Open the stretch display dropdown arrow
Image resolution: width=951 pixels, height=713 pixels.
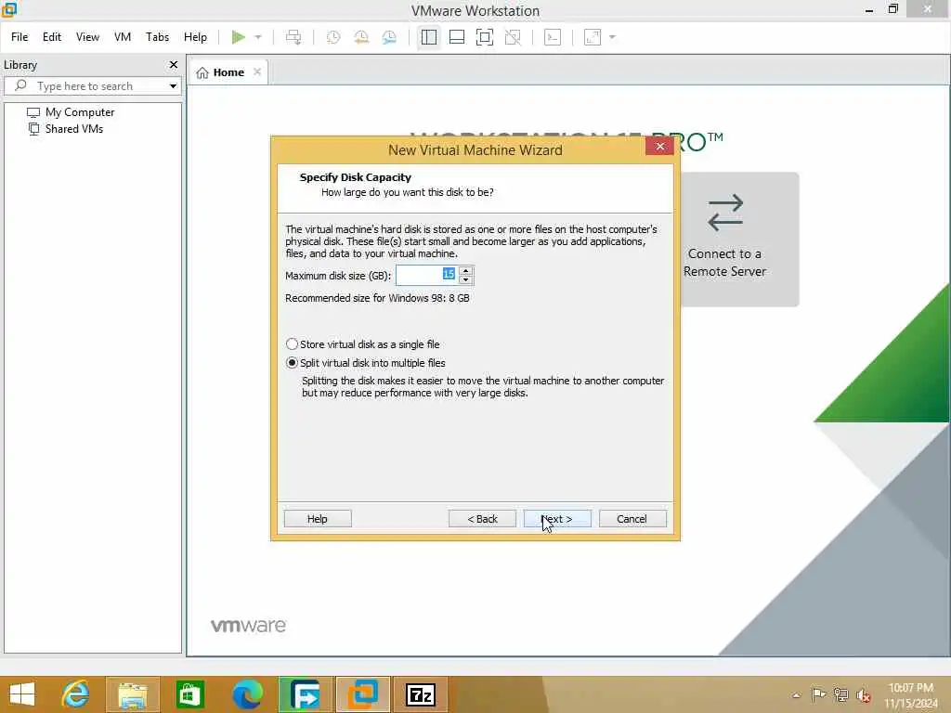click(612, 37)
